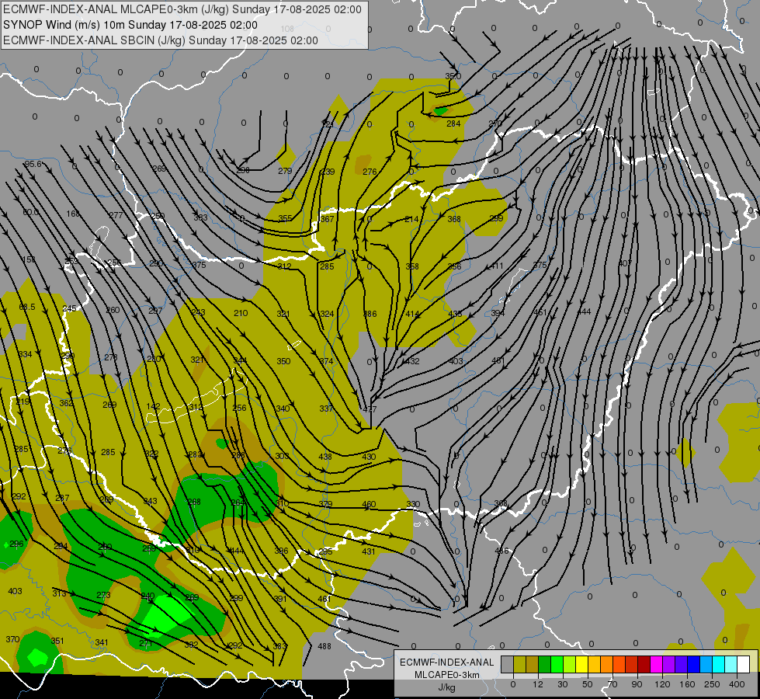Click the 'J/kg' unit label in the legend
The image size is (760, 699).
click(447, 687)
